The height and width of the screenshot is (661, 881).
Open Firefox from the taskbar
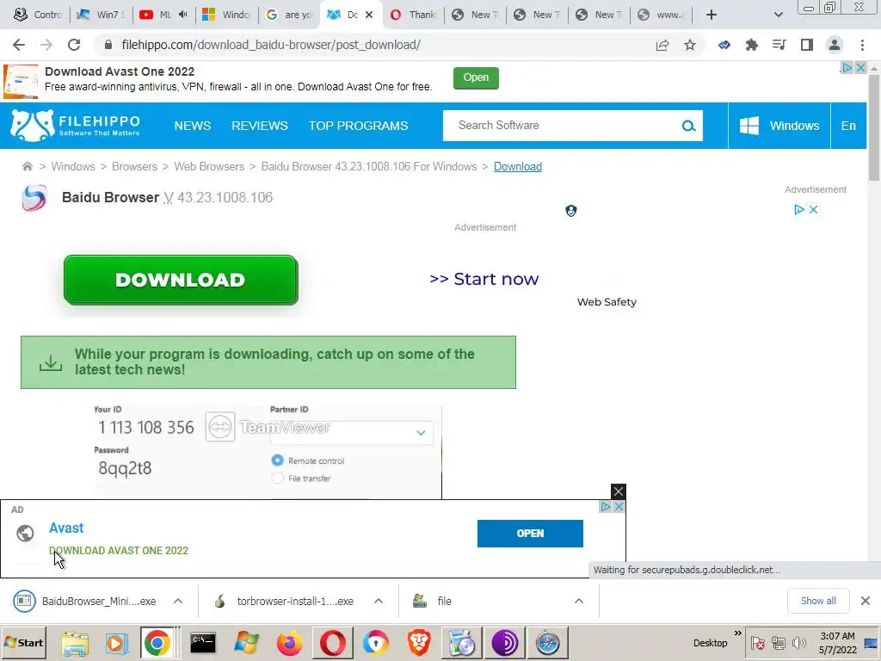289,642
